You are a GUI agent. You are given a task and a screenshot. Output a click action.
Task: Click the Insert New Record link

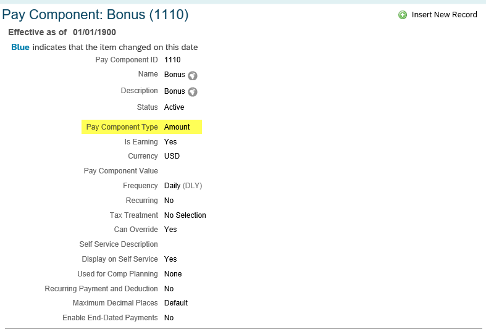444,15
